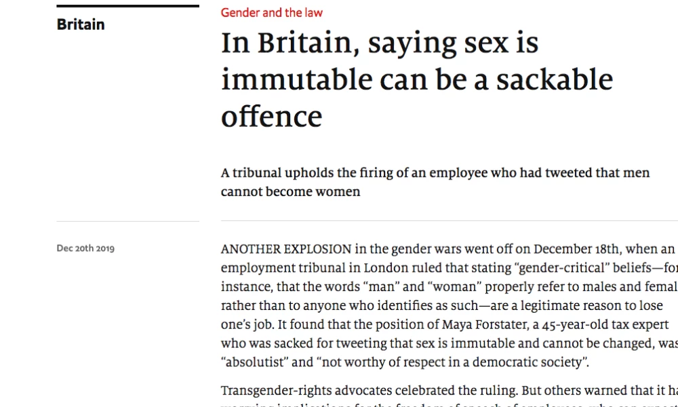Click the subheading "A tribunal upholds the firing"
Viewport: 678px width, 407px height.
pos(435,182)
